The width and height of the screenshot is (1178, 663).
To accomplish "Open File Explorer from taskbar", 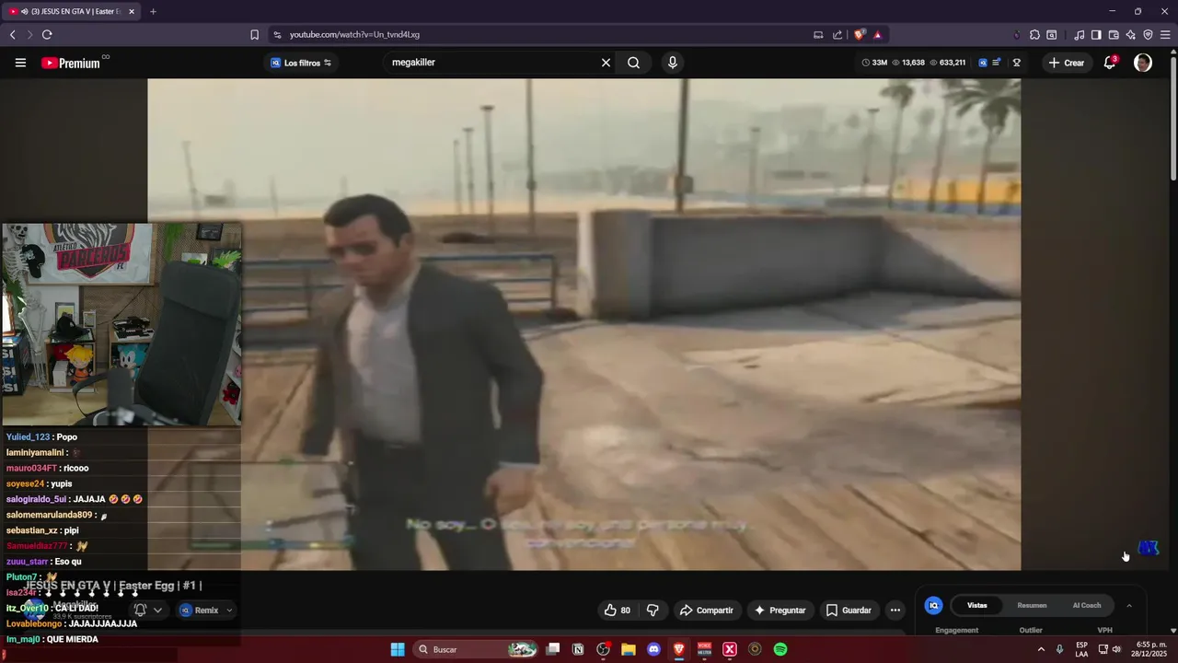I will 629,649.
